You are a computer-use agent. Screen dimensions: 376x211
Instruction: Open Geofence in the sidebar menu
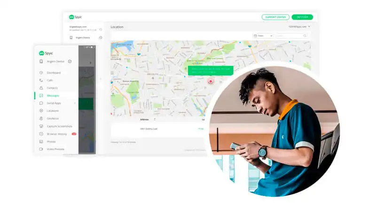[x=53, y=119]
